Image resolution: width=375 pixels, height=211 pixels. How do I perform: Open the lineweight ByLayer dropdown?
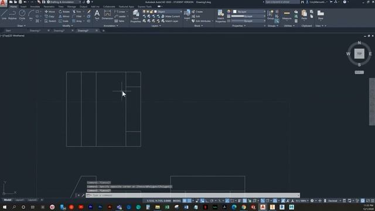pyautogui.click(x=248, y=16)
